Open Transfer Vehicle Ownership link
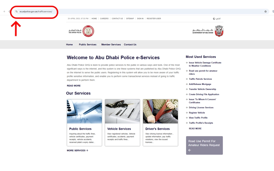The image size is (274, 171). (x=202, y=89)
